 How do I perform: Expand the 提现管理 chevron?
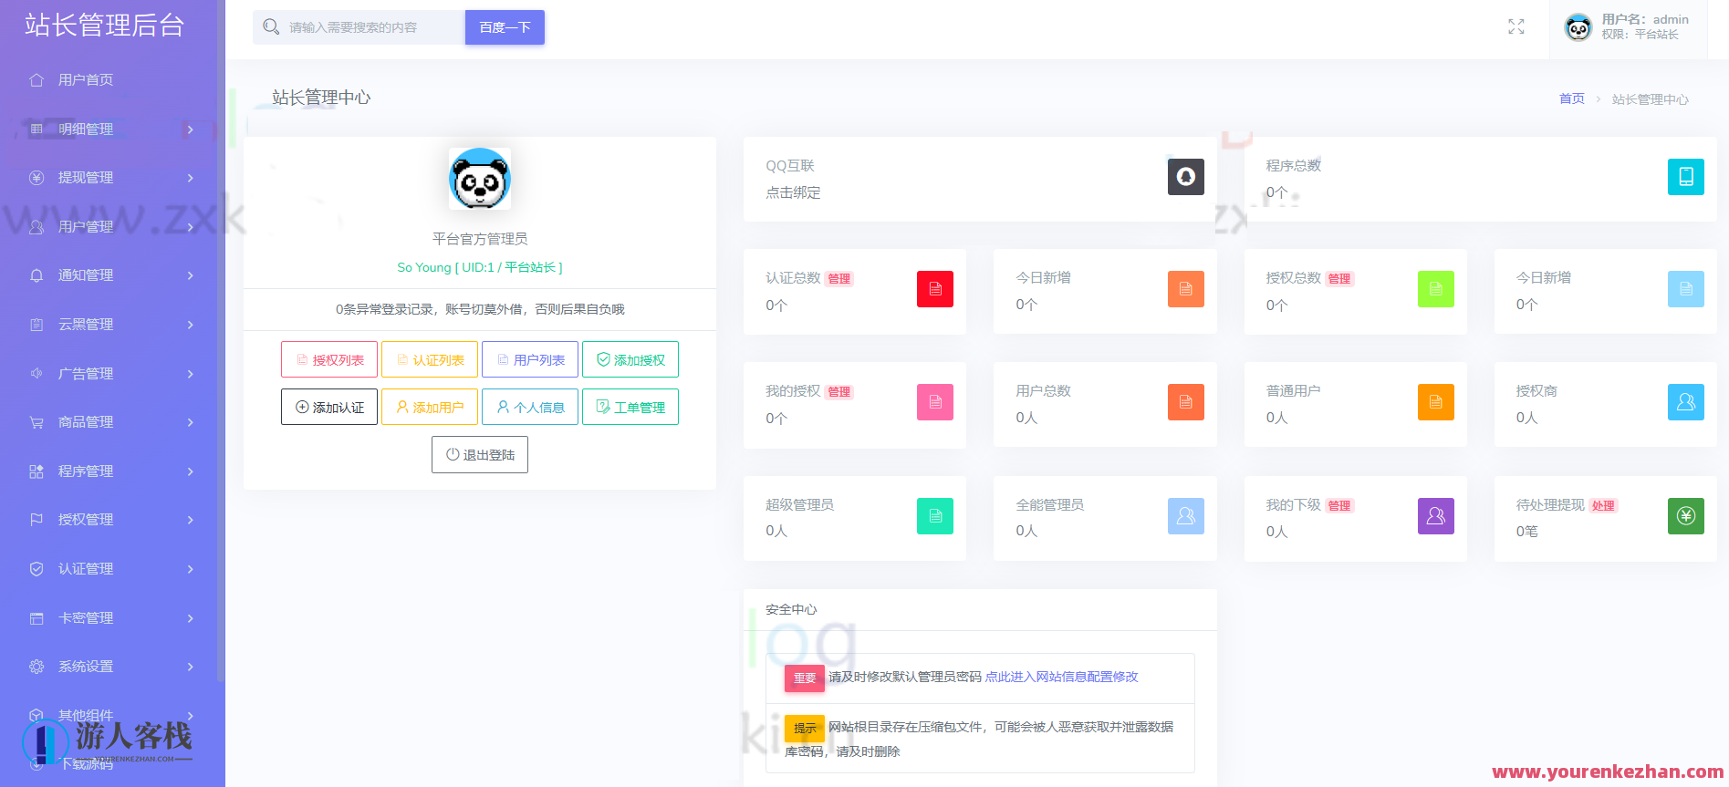click(190, 178)
